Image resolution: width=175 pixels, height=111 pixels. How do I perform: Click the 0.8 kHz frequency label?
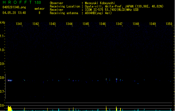tap(3, 78)
